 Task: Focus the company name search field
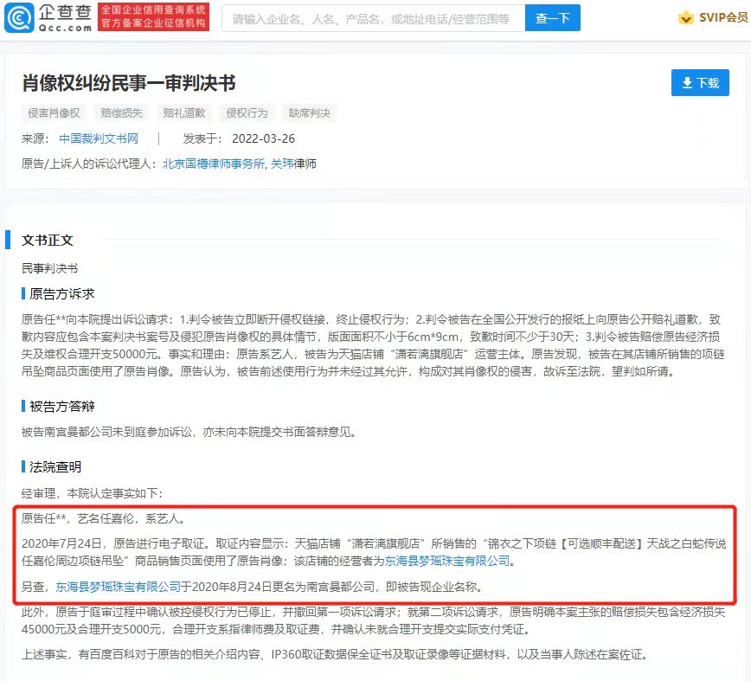(373, 18)
